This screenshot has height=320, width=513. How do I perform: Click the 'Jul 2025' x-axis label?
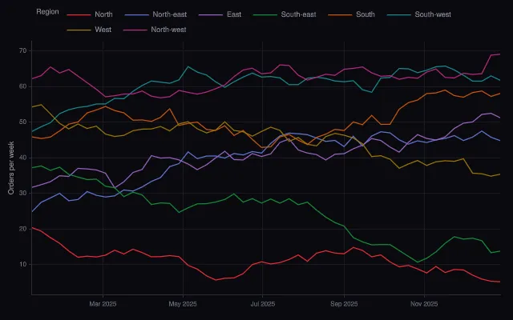[x=262, y=304]
